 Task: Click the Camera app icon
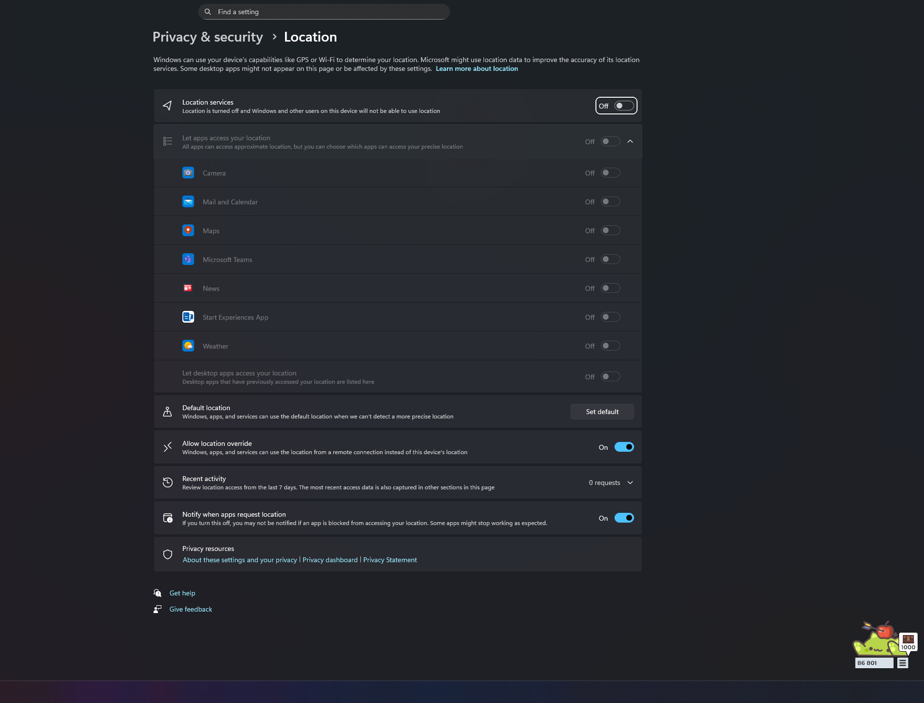pyautogui.click(x=188, y=173)
